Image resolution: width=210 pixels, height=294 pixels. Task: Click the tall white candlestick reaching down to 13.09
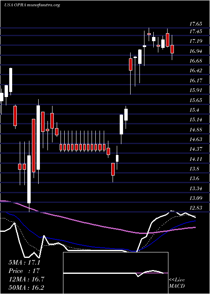[29, 179]
